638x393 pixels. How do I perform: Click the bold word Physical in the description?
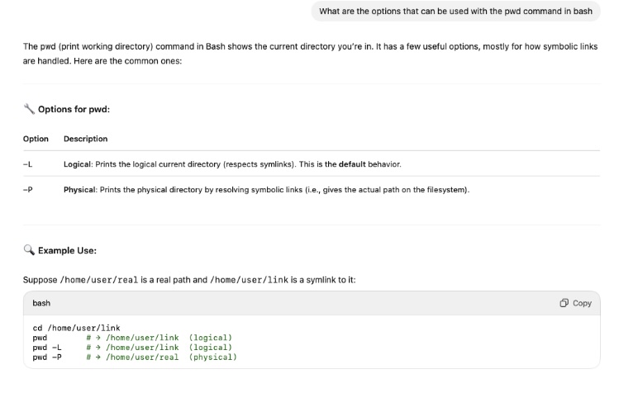[79, 190]
